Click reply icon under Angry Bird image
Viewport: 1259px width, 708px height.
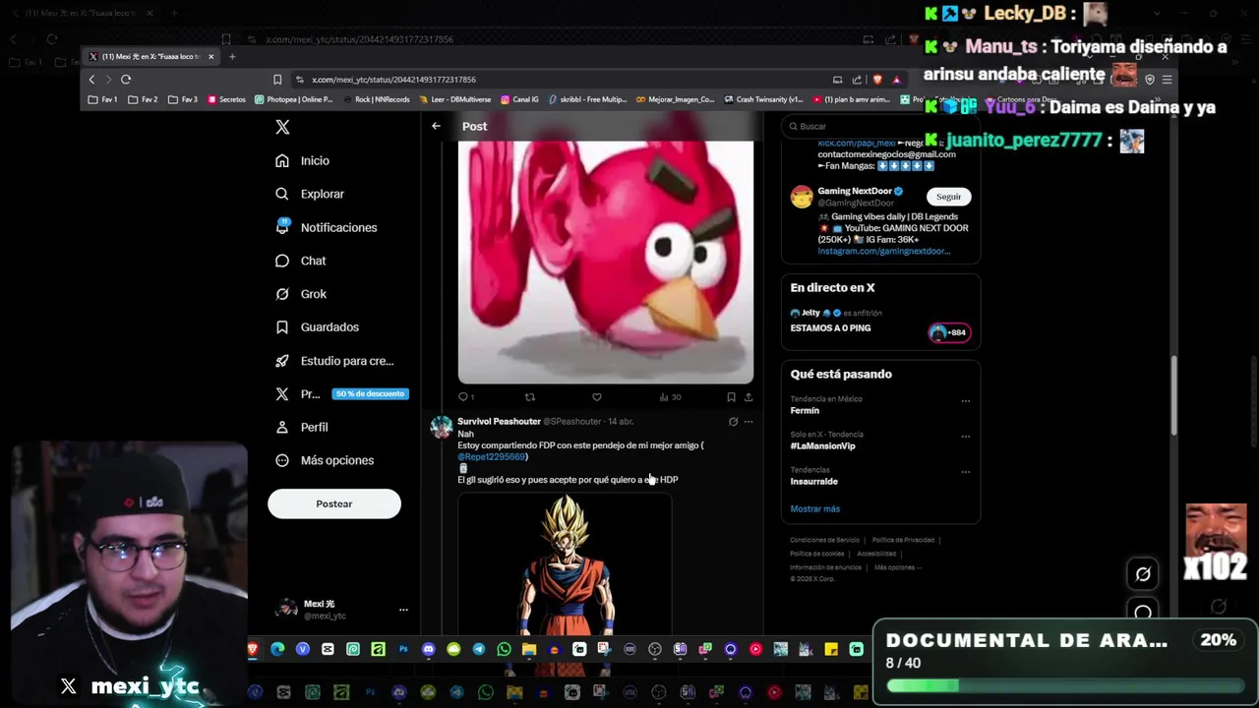click(x=463, y=397)
